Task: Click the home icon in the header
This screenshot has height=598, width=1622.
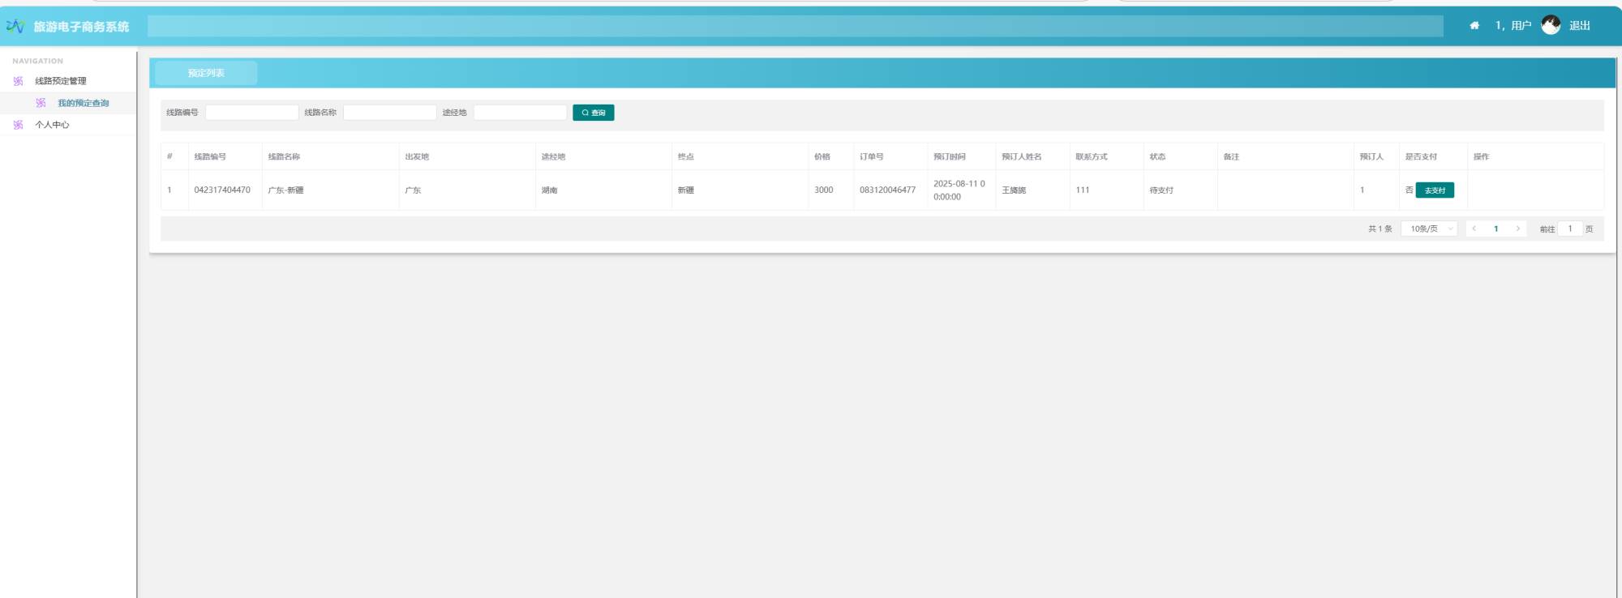Action: tap(1474, 26)
